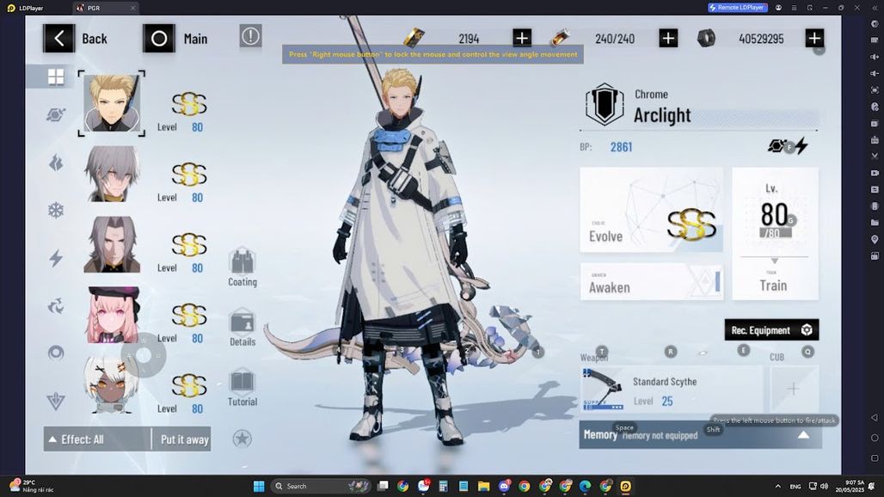884x497 pixels.
Task: Expand the Memory panel arrow
Action: [x=803, y=434]
